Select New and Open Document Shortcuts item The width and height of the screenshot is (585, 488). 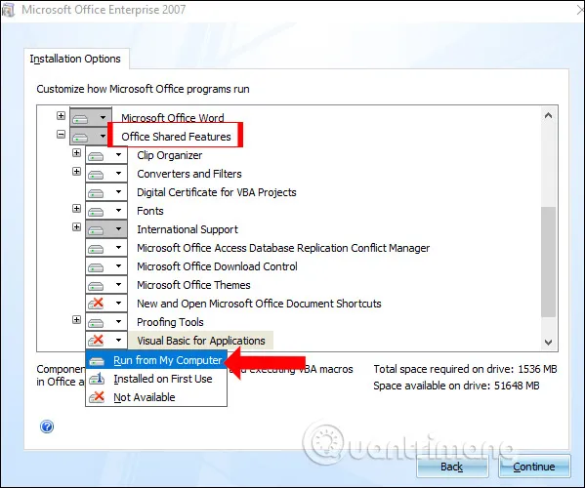(259, 304)
